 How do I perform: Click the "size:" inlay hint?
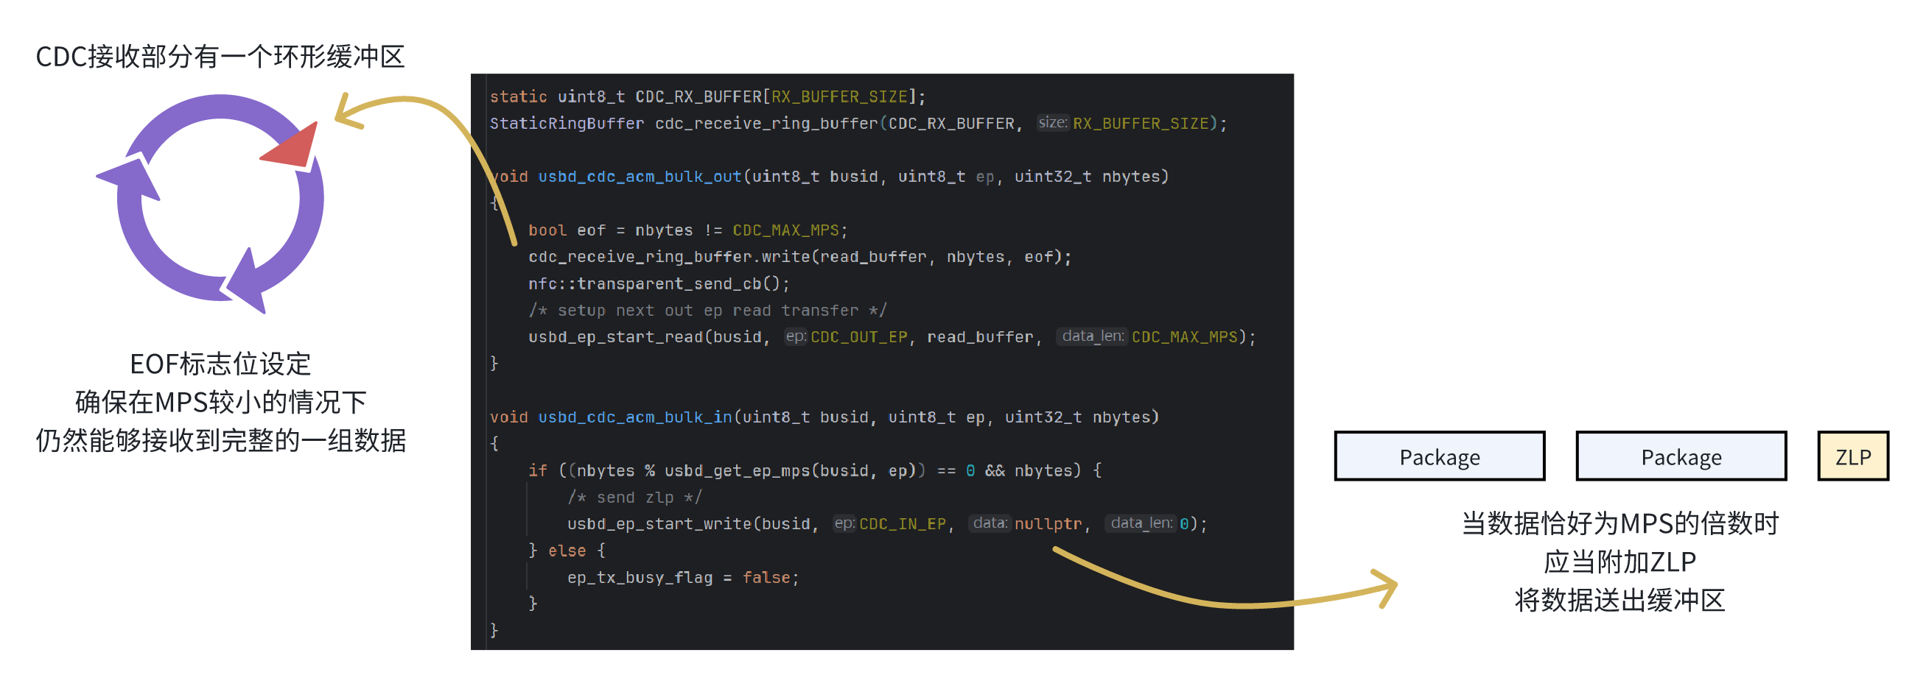coord(1053,123)
